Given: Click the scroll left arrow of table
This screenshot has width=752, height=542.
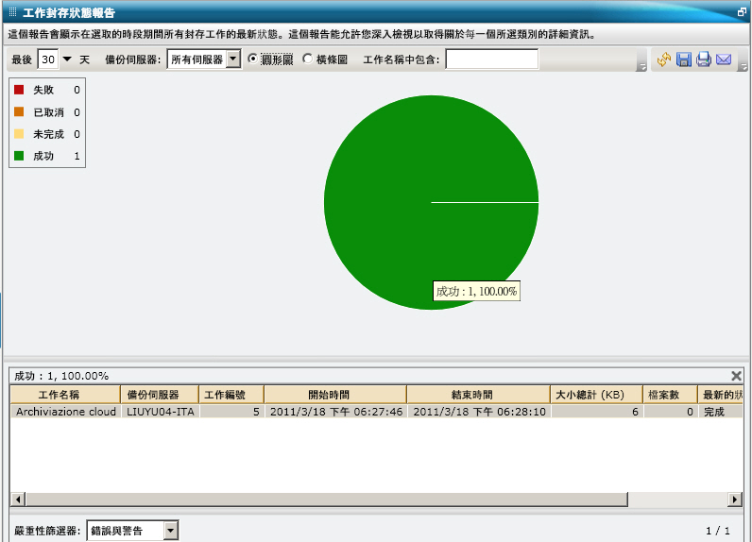Looking at the screenshot, I should pyautogui.click(x=18, y=500).
